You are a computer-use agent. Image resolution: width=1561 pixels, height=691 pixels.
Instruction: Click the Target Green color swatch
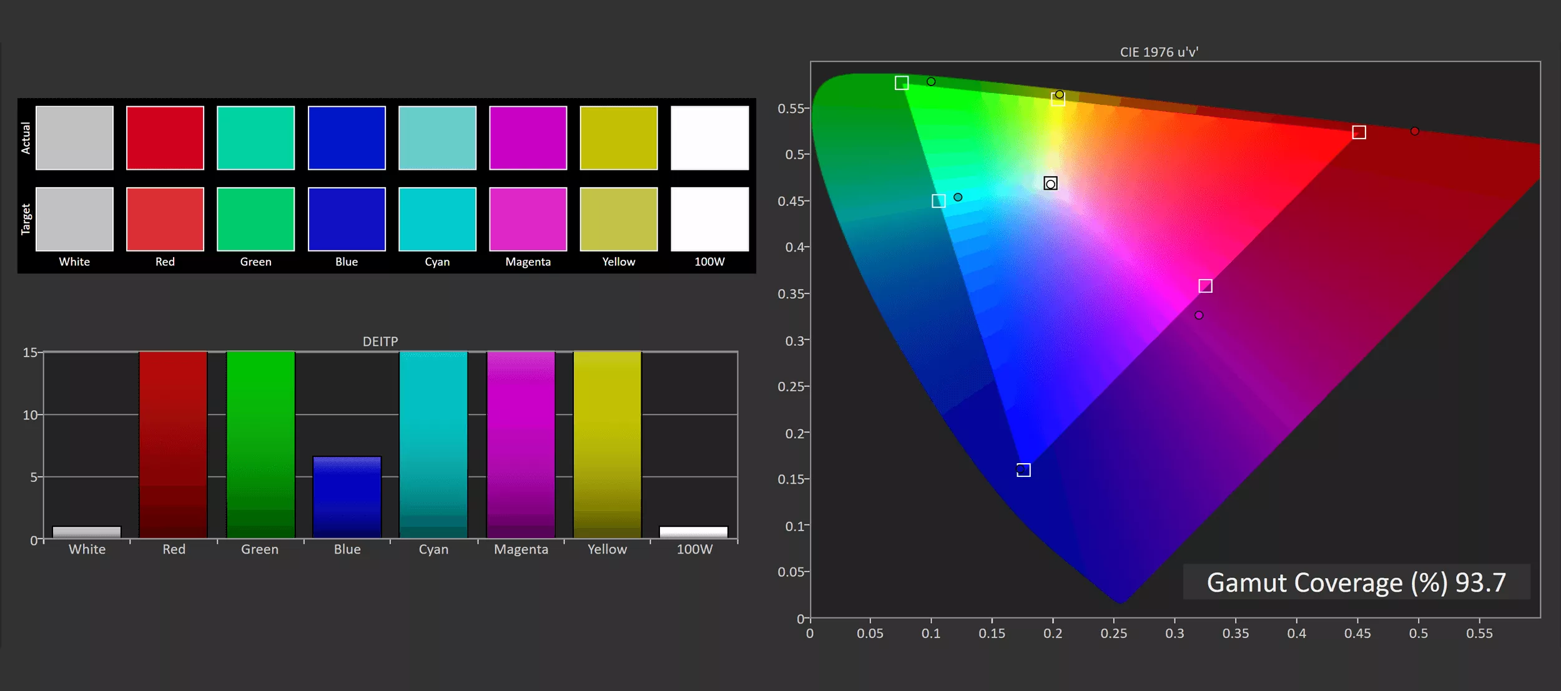255,219
